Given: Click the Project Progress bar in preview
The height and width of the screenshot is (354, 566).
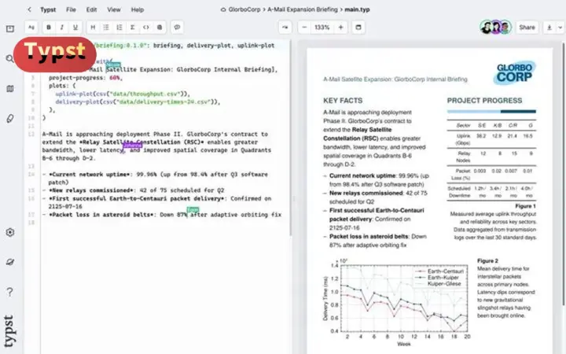Looking at the screenshot, I should pyautogui.click(x=491, y=111).
